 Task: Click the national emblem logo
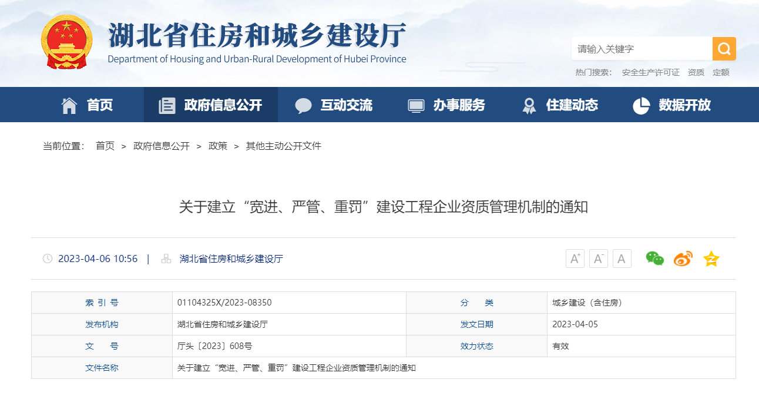[x=67, y=42]
